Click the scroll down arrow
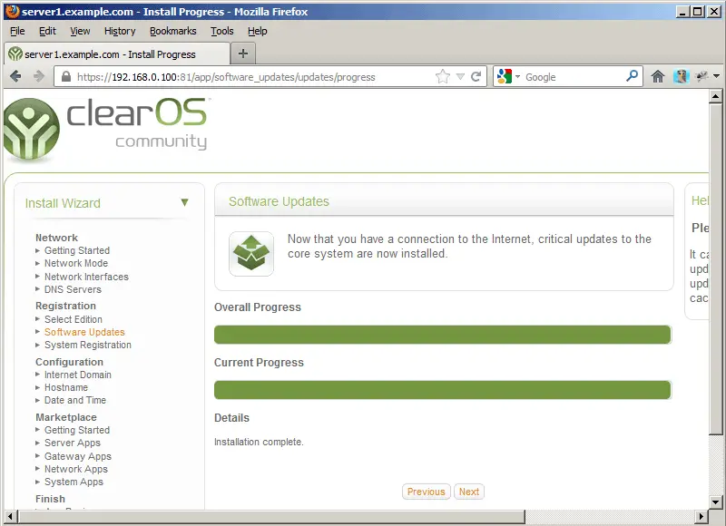 (716, 502)
